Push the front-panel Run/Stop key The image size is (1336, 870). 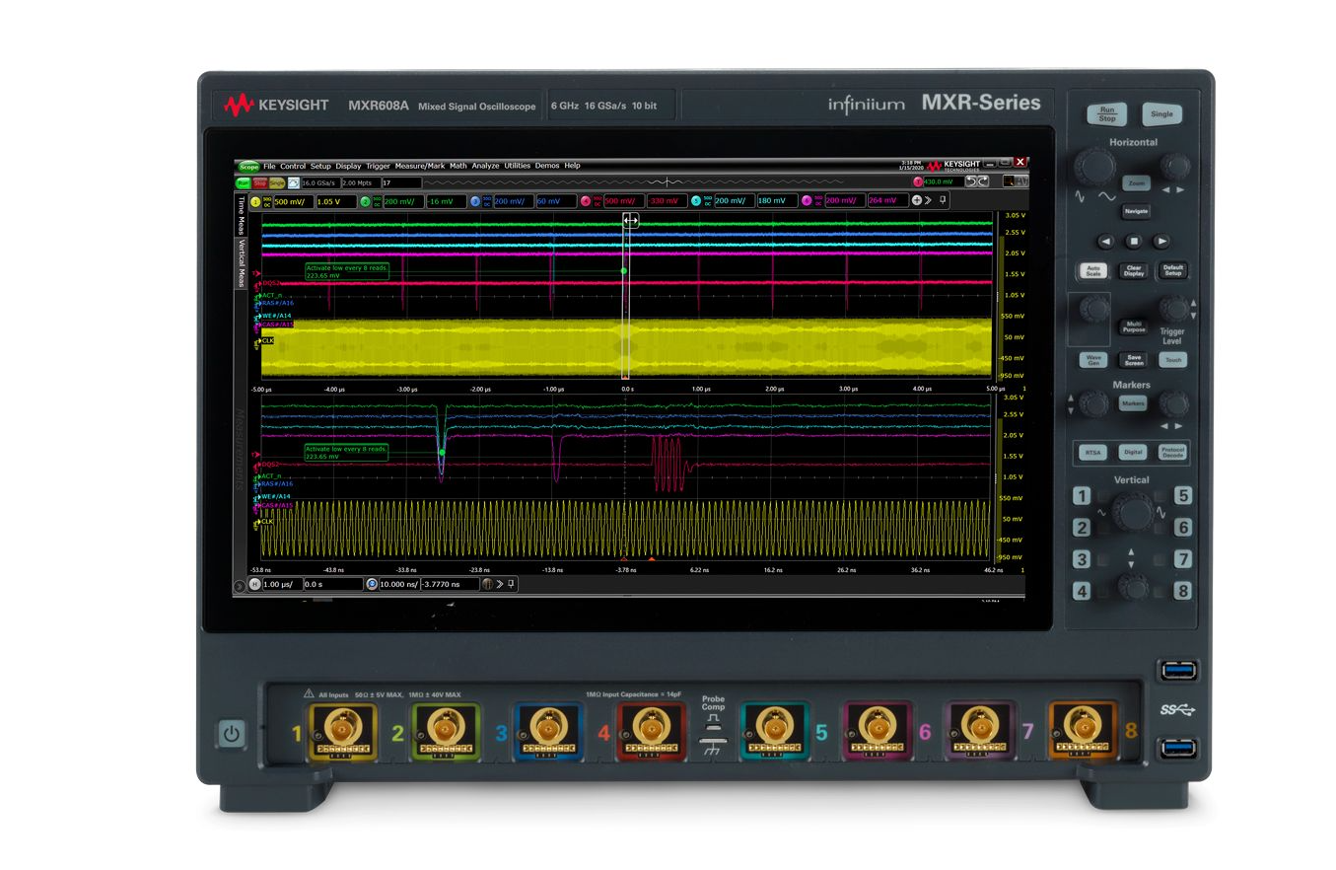coord(1107,113)
